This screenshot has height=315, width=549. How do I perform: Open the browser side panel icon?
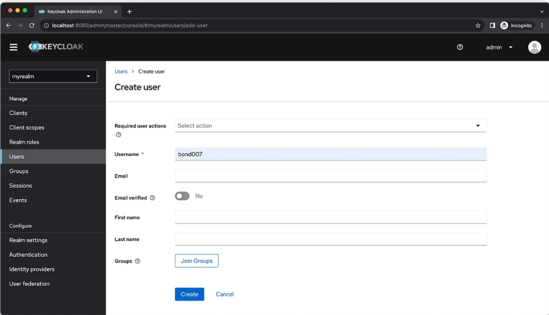point(492,25)
